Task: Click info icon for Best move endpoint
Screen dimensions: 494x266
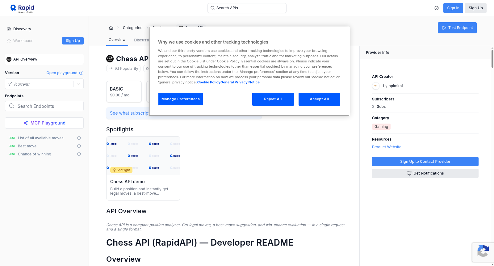Action: click(79, 146)
